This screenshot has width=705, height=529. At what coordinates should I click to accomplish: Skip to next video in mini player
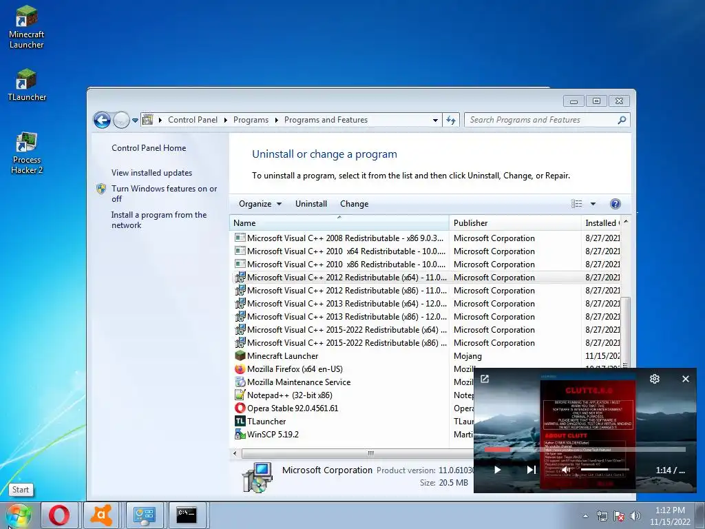(x=531, y=470)
